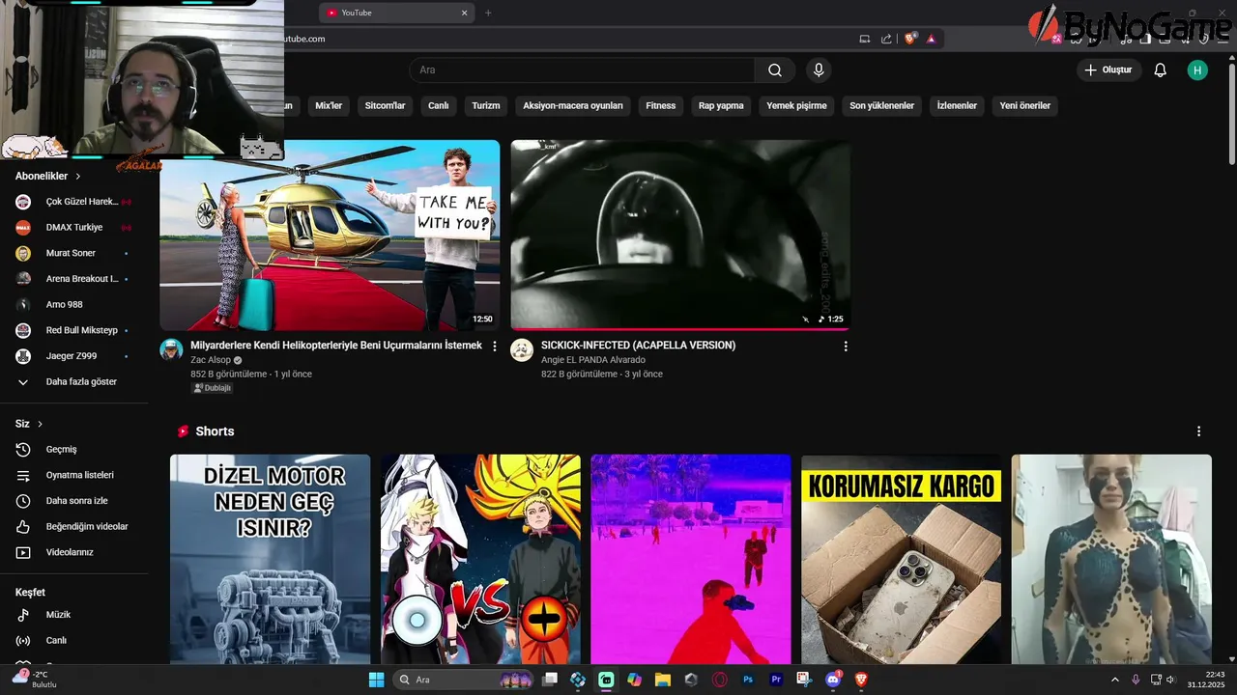
Task: Open the Amo 988 subscription
Action: 74,304
